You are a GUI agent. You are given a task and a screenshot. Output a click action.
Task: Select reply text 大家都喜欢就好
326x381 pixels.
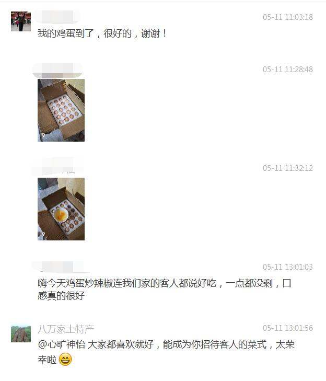pos(121,344)
